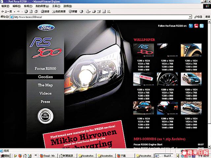211x158 pixels.
Task: Refresh the page using the Refresh icon
Action: (31, 12)
